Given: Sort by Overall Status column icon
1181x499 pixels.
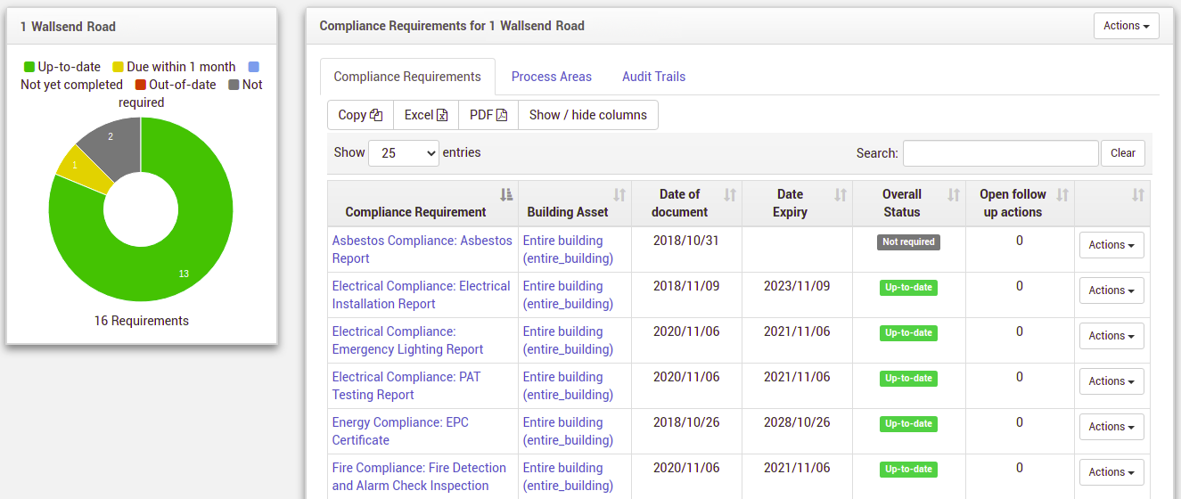Looking at the screenshot, I should (953, 194).
